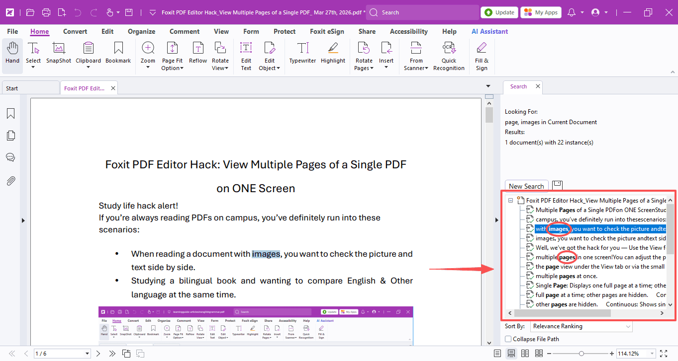Viewport: 678px width, 361px height.
Task: Go to the previous page
Action: point(26,354)
